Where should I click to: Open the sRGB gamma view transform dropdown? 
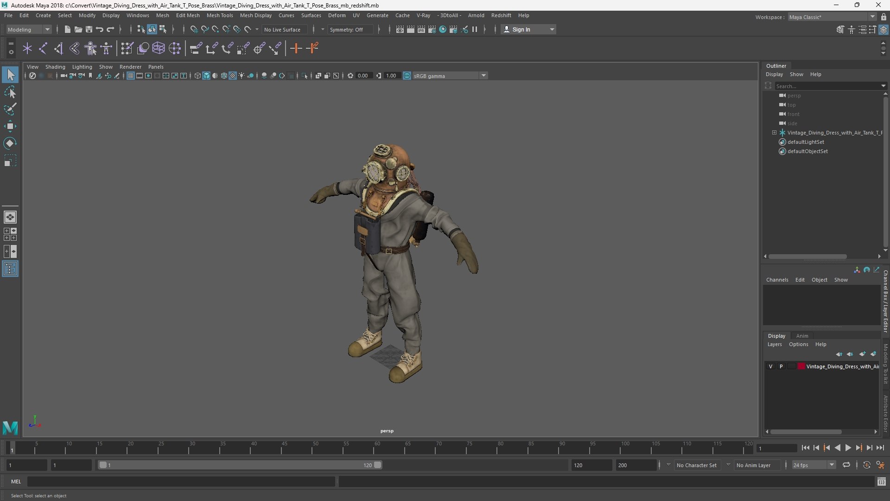pyautogui.click(x=450, y=76)
